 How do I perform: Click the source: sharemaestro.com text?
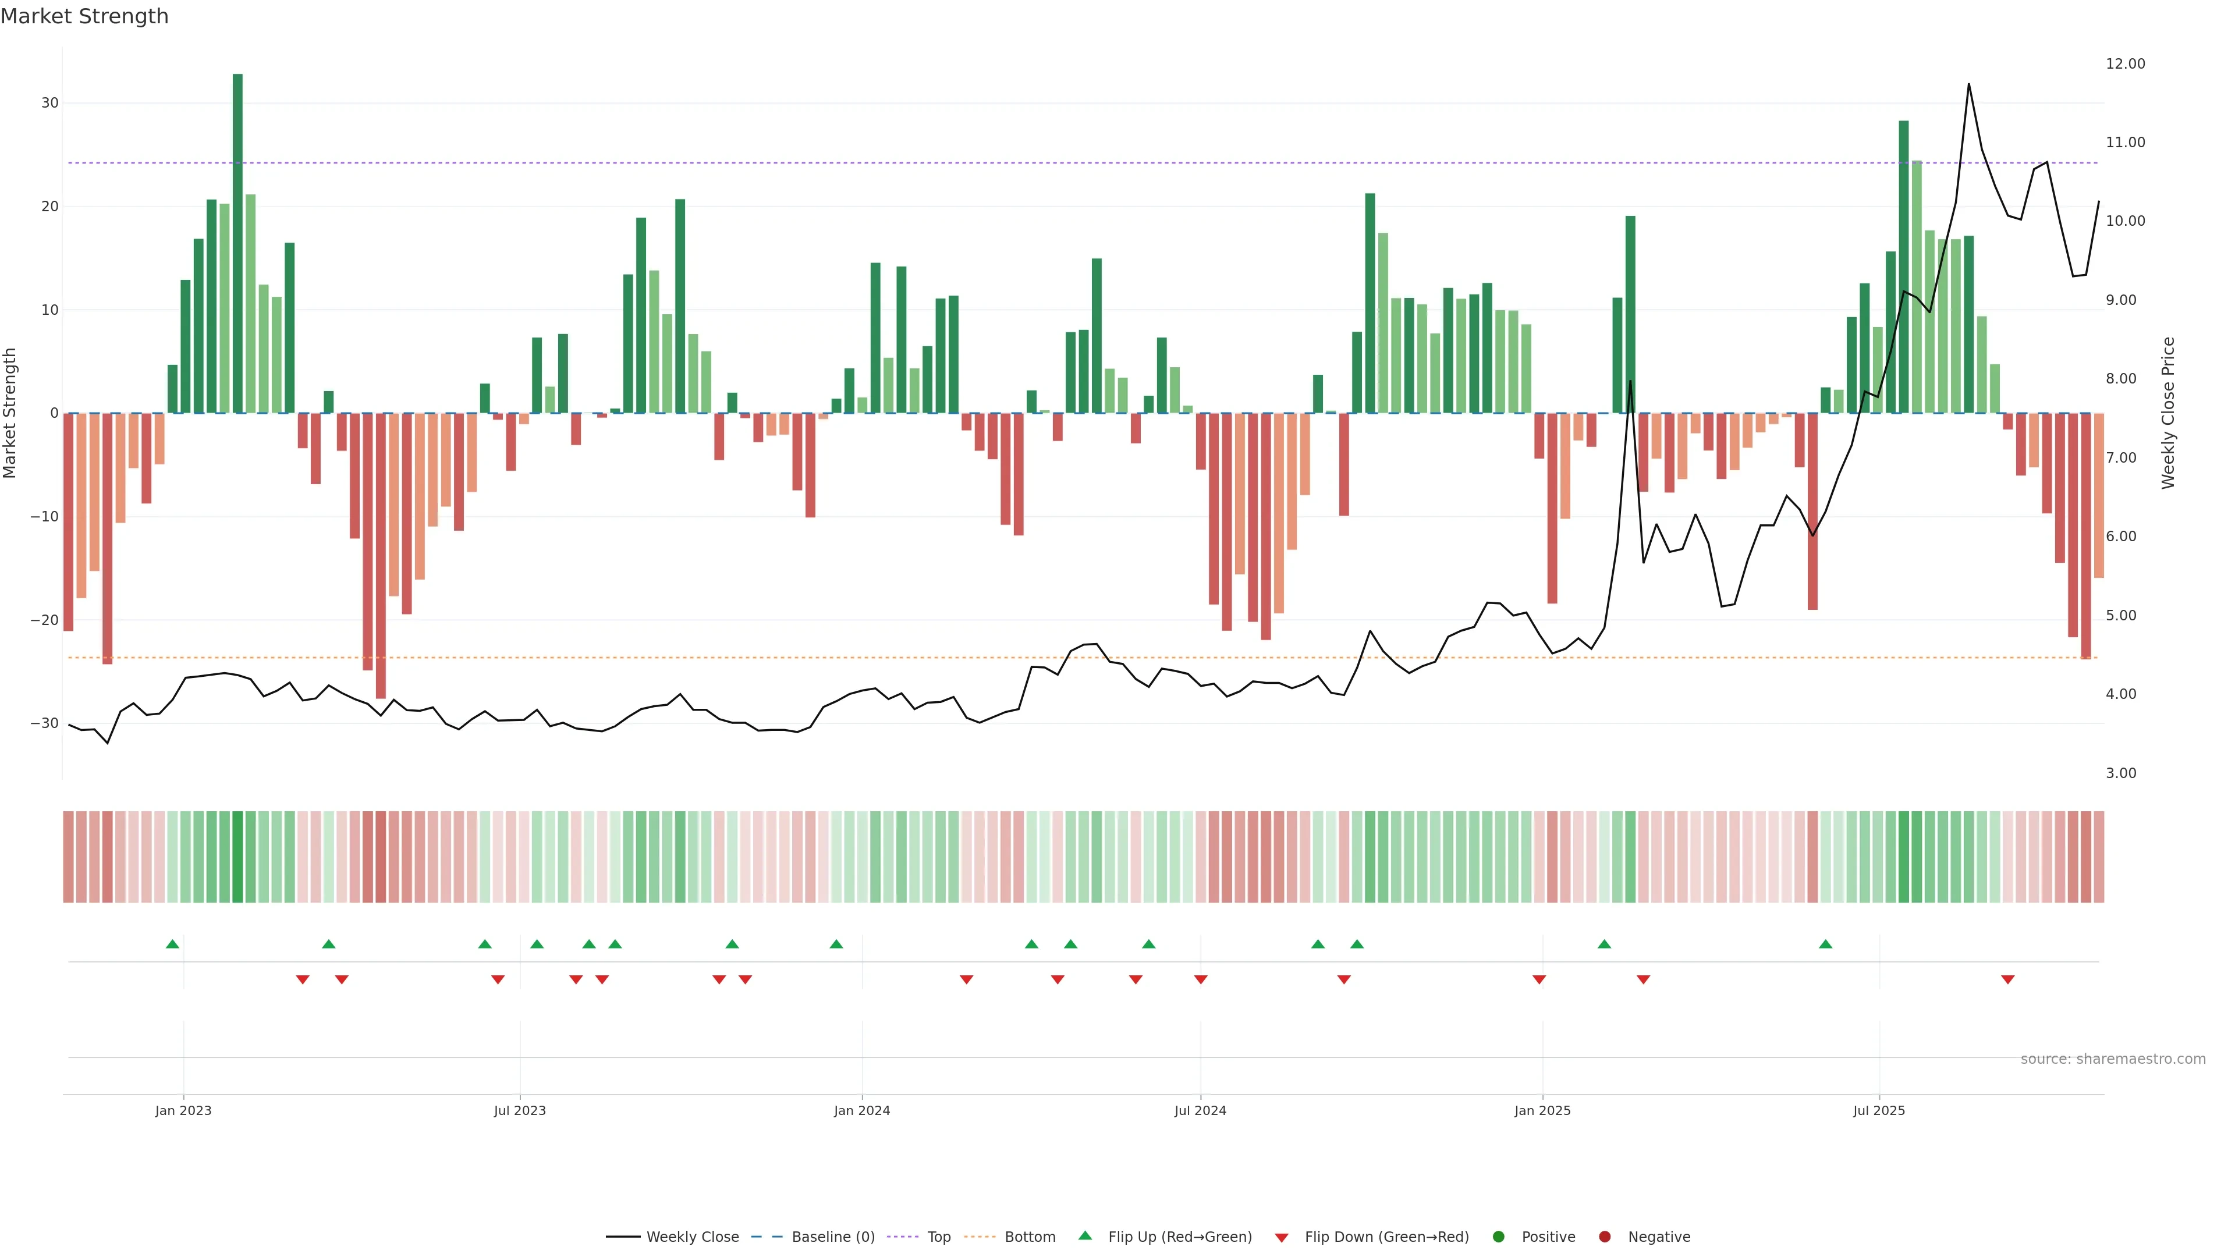[2113, 1059]
